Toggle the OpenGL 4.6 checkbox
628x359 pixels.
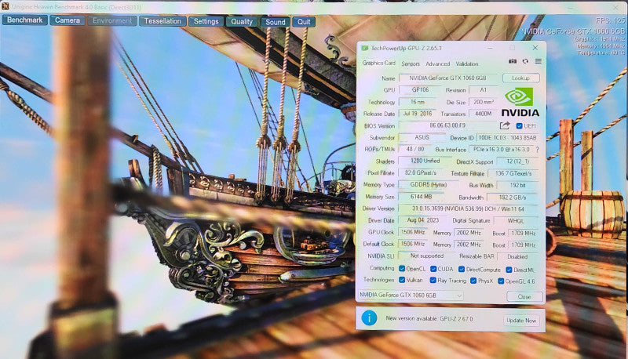pyautogui.click(x=501, y=281)
